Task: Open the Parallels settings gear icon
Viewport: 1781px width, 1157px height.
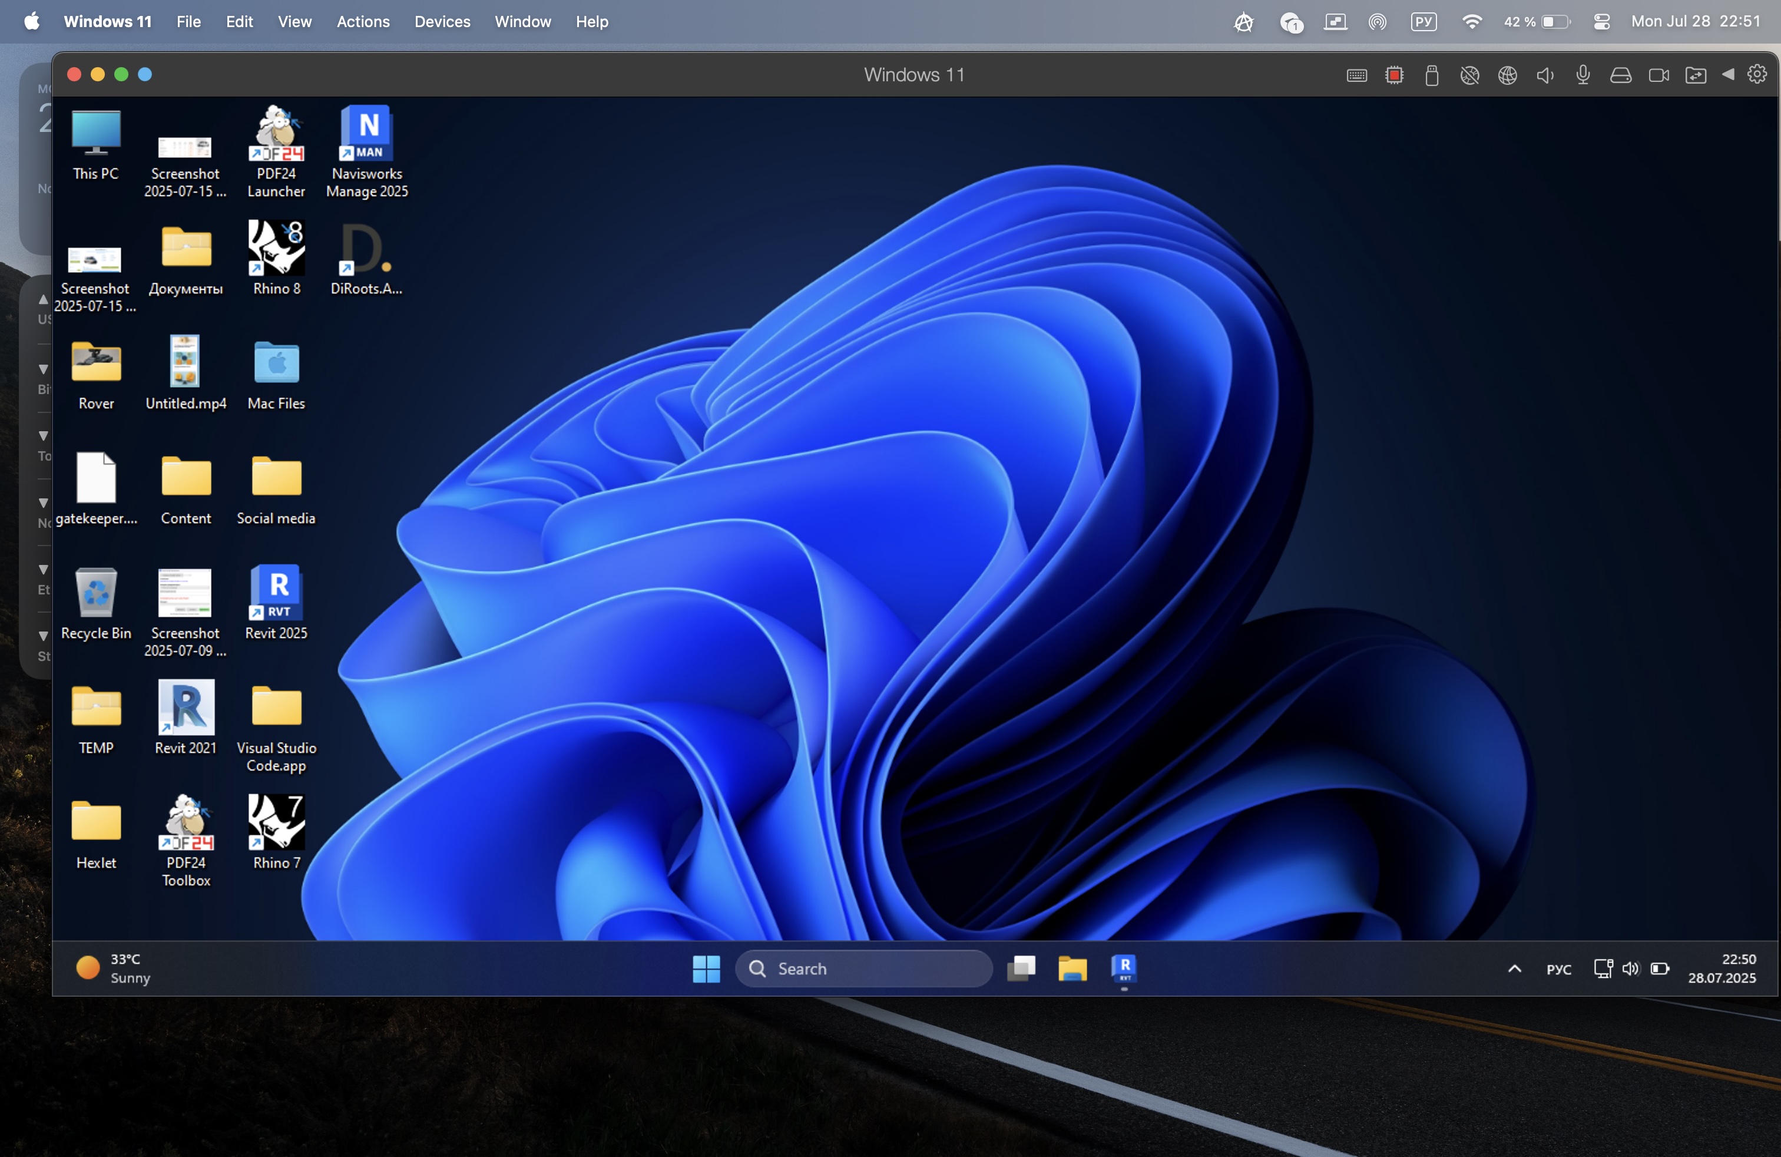Action: 1756,74
